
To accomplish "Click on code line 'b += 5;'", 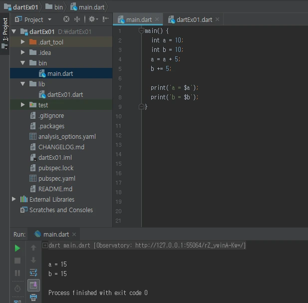I will (161, 69).
